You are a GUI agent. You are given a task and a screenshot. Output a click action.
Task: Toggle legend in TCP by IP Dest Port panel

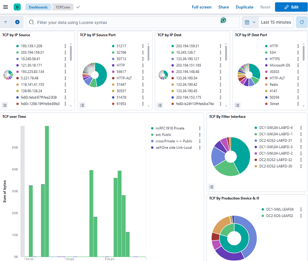click(x=238, y=105)
